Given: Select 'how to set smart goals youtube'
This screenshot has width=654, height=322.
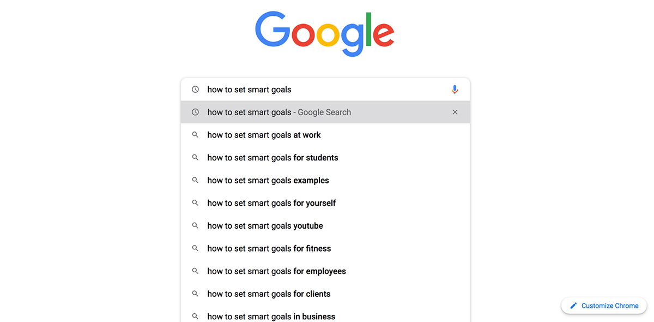Looking at the screenshot, I should [x=265, y=225].
